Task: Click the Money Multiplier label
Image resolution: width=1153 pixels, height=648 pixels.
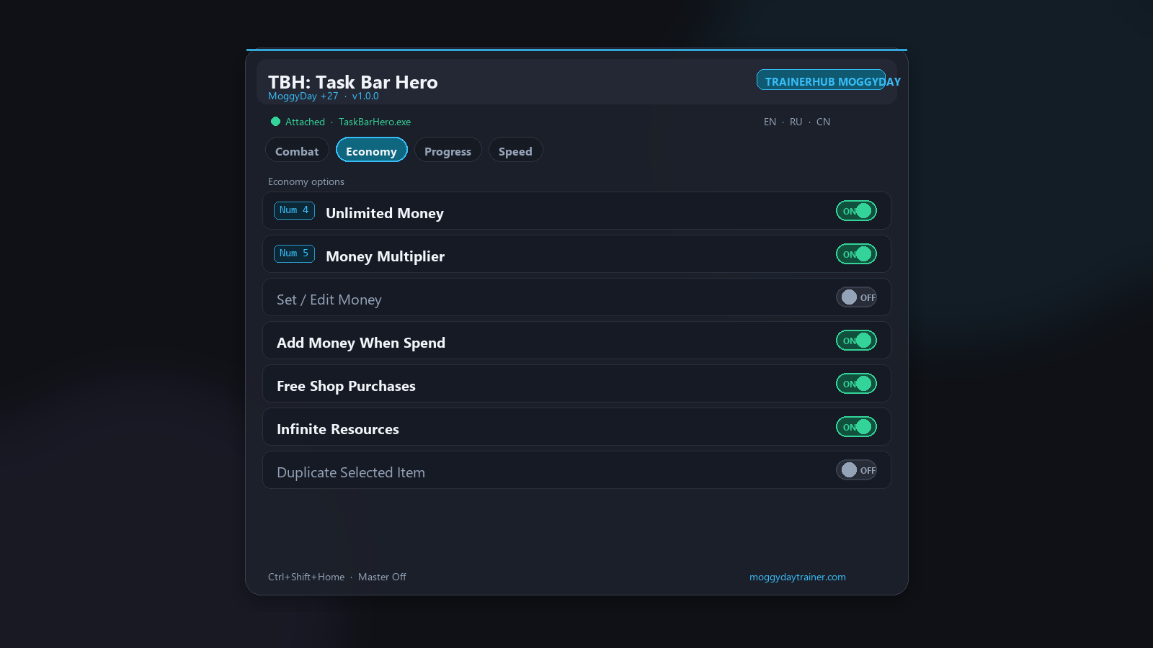Action: pyautogui.click(x=385, y=256)
